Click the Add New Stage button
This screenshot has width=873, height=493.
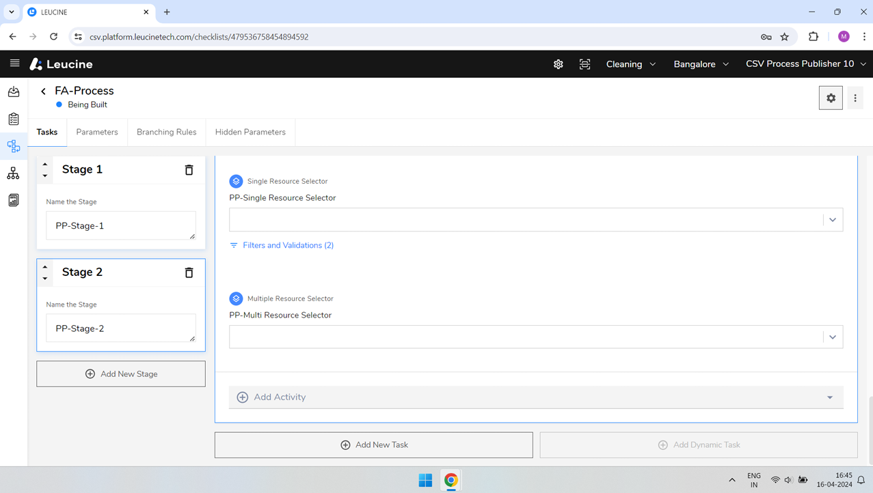pos(120,374)
